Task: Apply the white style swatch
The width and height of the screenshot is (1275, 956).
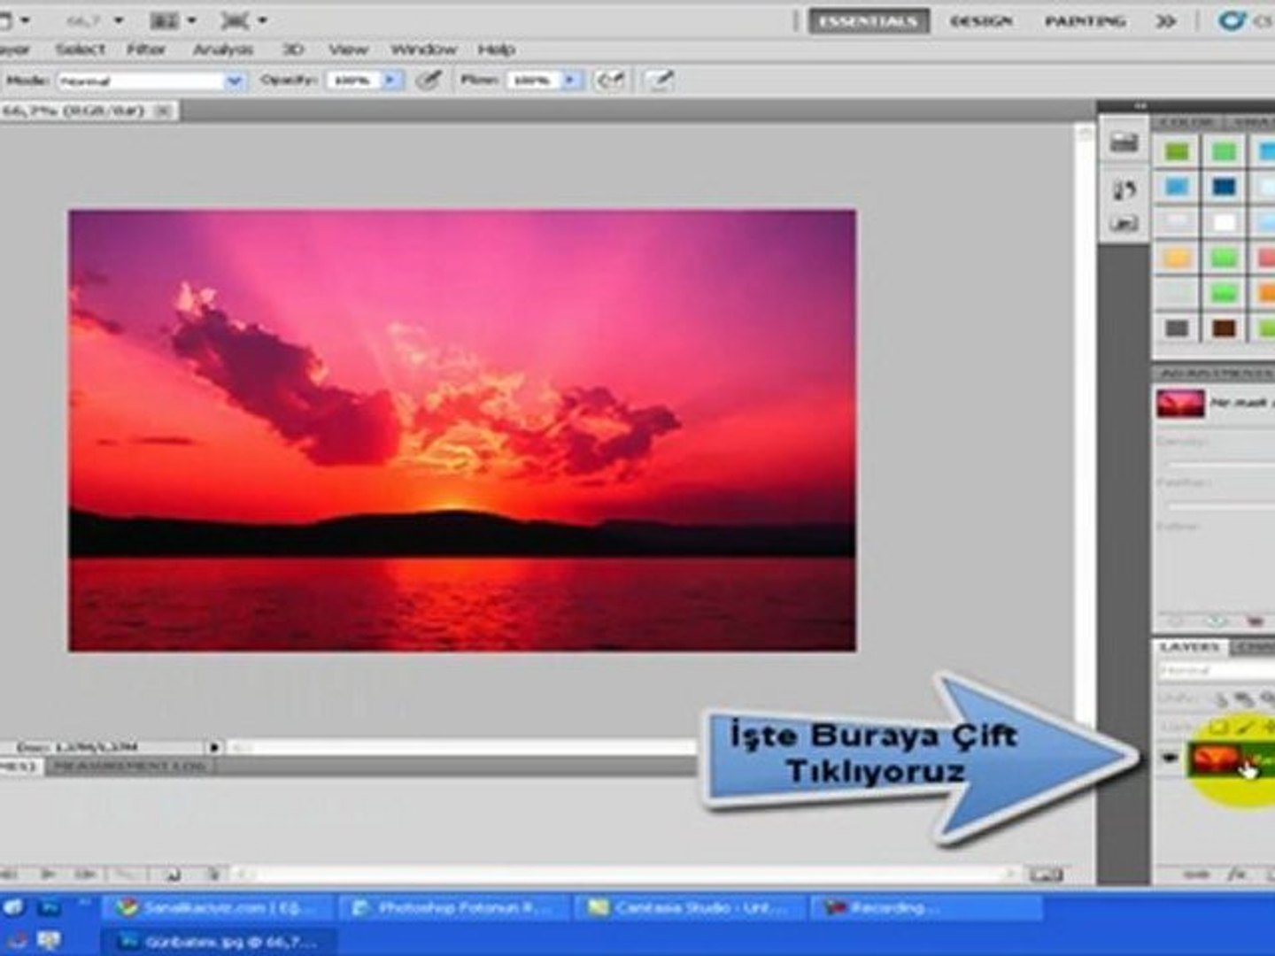Action: tap(1225, 222)
